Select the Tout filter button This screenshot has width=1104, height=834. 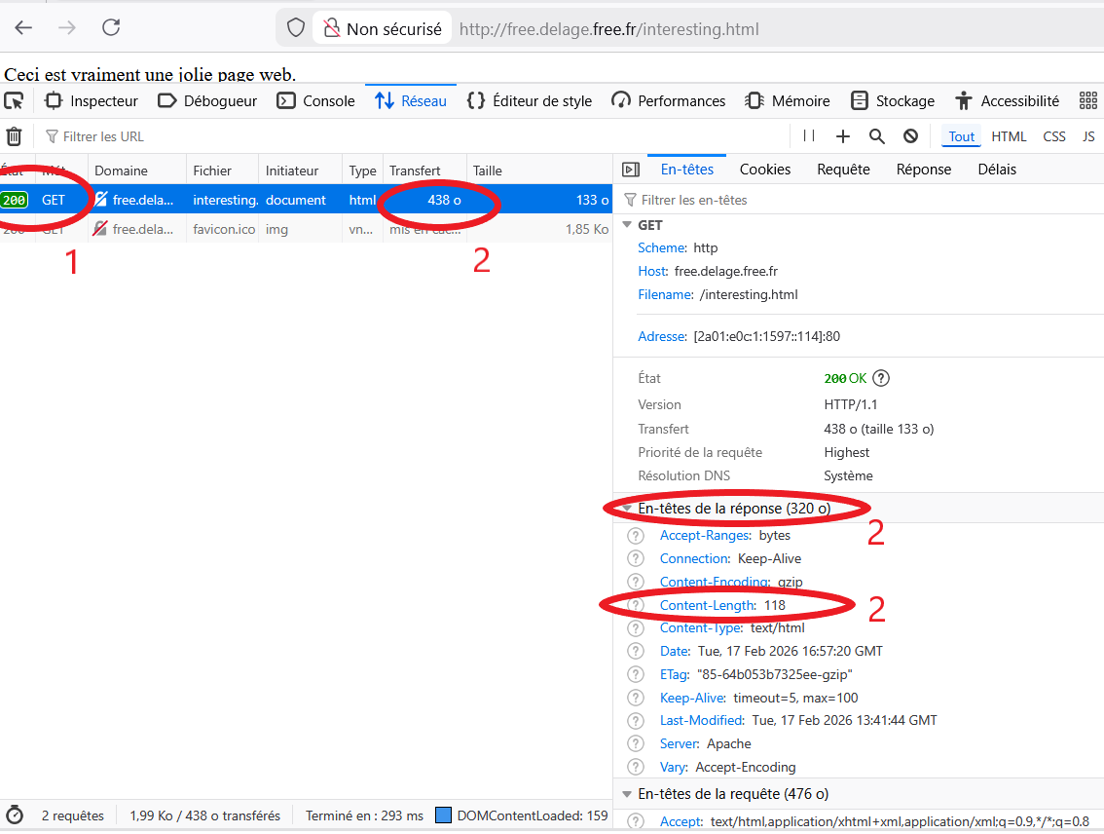click(961, 136)
